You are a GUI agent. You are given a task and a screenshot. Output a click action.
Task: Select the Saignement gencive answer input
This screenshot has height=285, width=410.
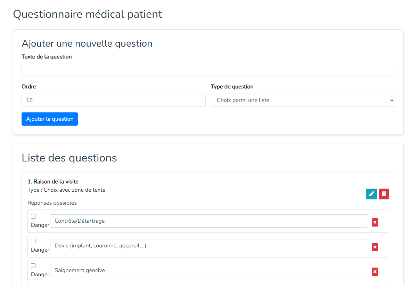point(209,270)
